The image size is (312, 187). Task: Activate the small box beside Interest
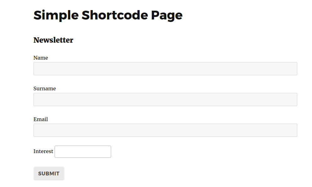tap(83, 152)
